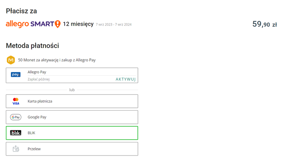Screen dimensions: 282x159
Task: Click the 50 Monet promotion text
Action: tap(57, 60)
